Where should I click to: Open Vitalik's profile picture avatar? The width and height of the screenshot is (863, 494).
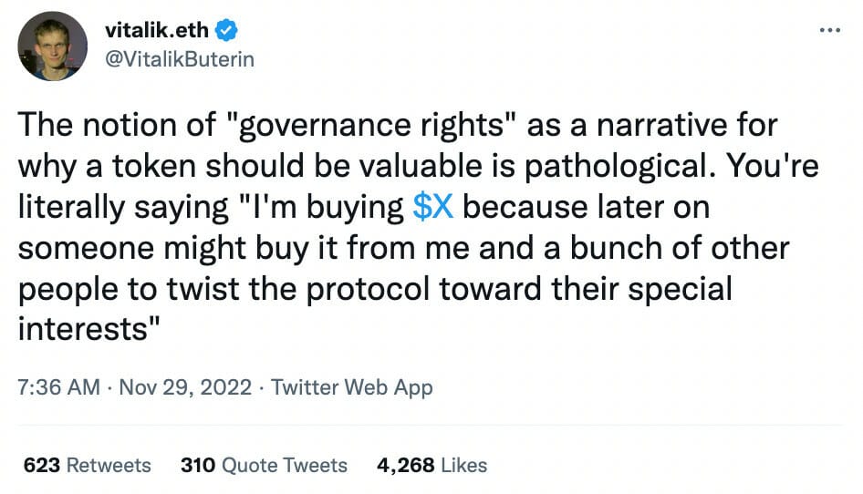point(53,46)
